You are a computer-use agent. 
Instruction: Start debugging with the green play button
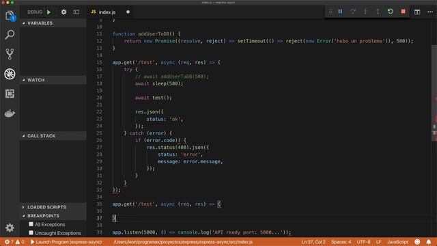[x=49, y=12]
